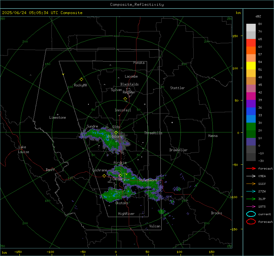Click the Drumheller city label
This screenshot has width=274, height=256.
178,150
